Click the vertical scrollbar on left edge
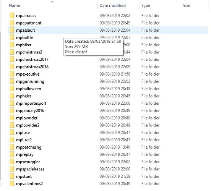Viewport: 211px width, 191px height. tap(0, 105)
